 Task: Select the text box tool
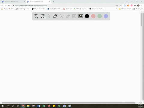74,16
